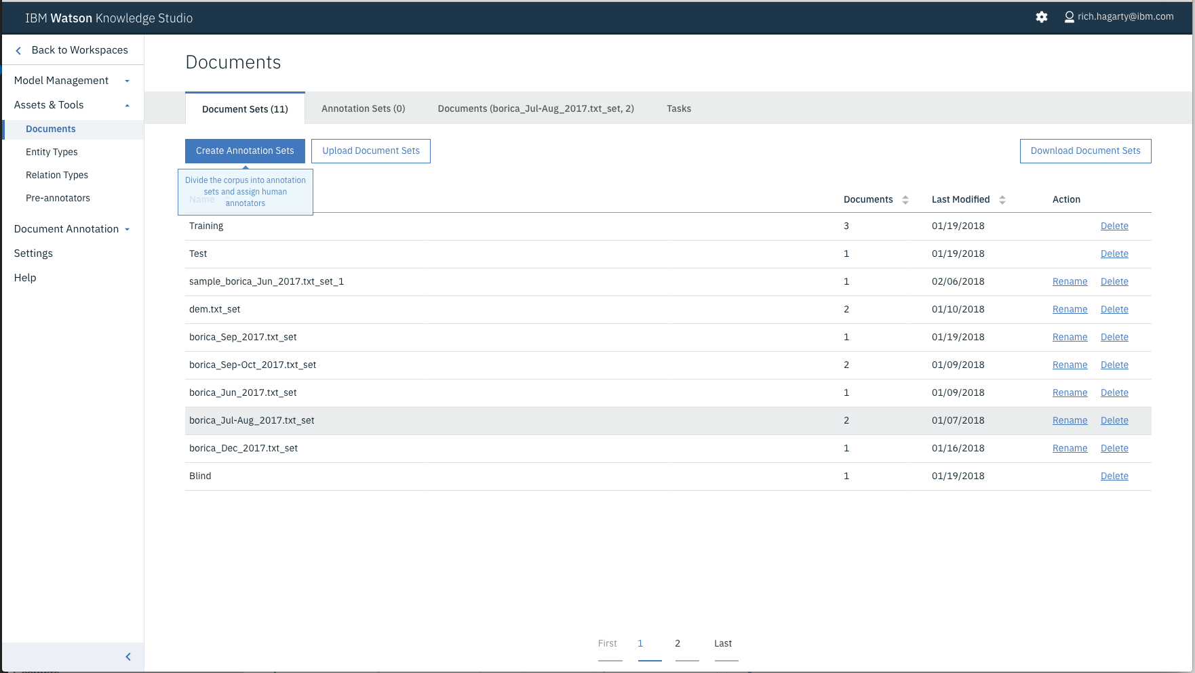1195x673 pixels.
Task: Open the Tasks tab
Action: point(679,108)
